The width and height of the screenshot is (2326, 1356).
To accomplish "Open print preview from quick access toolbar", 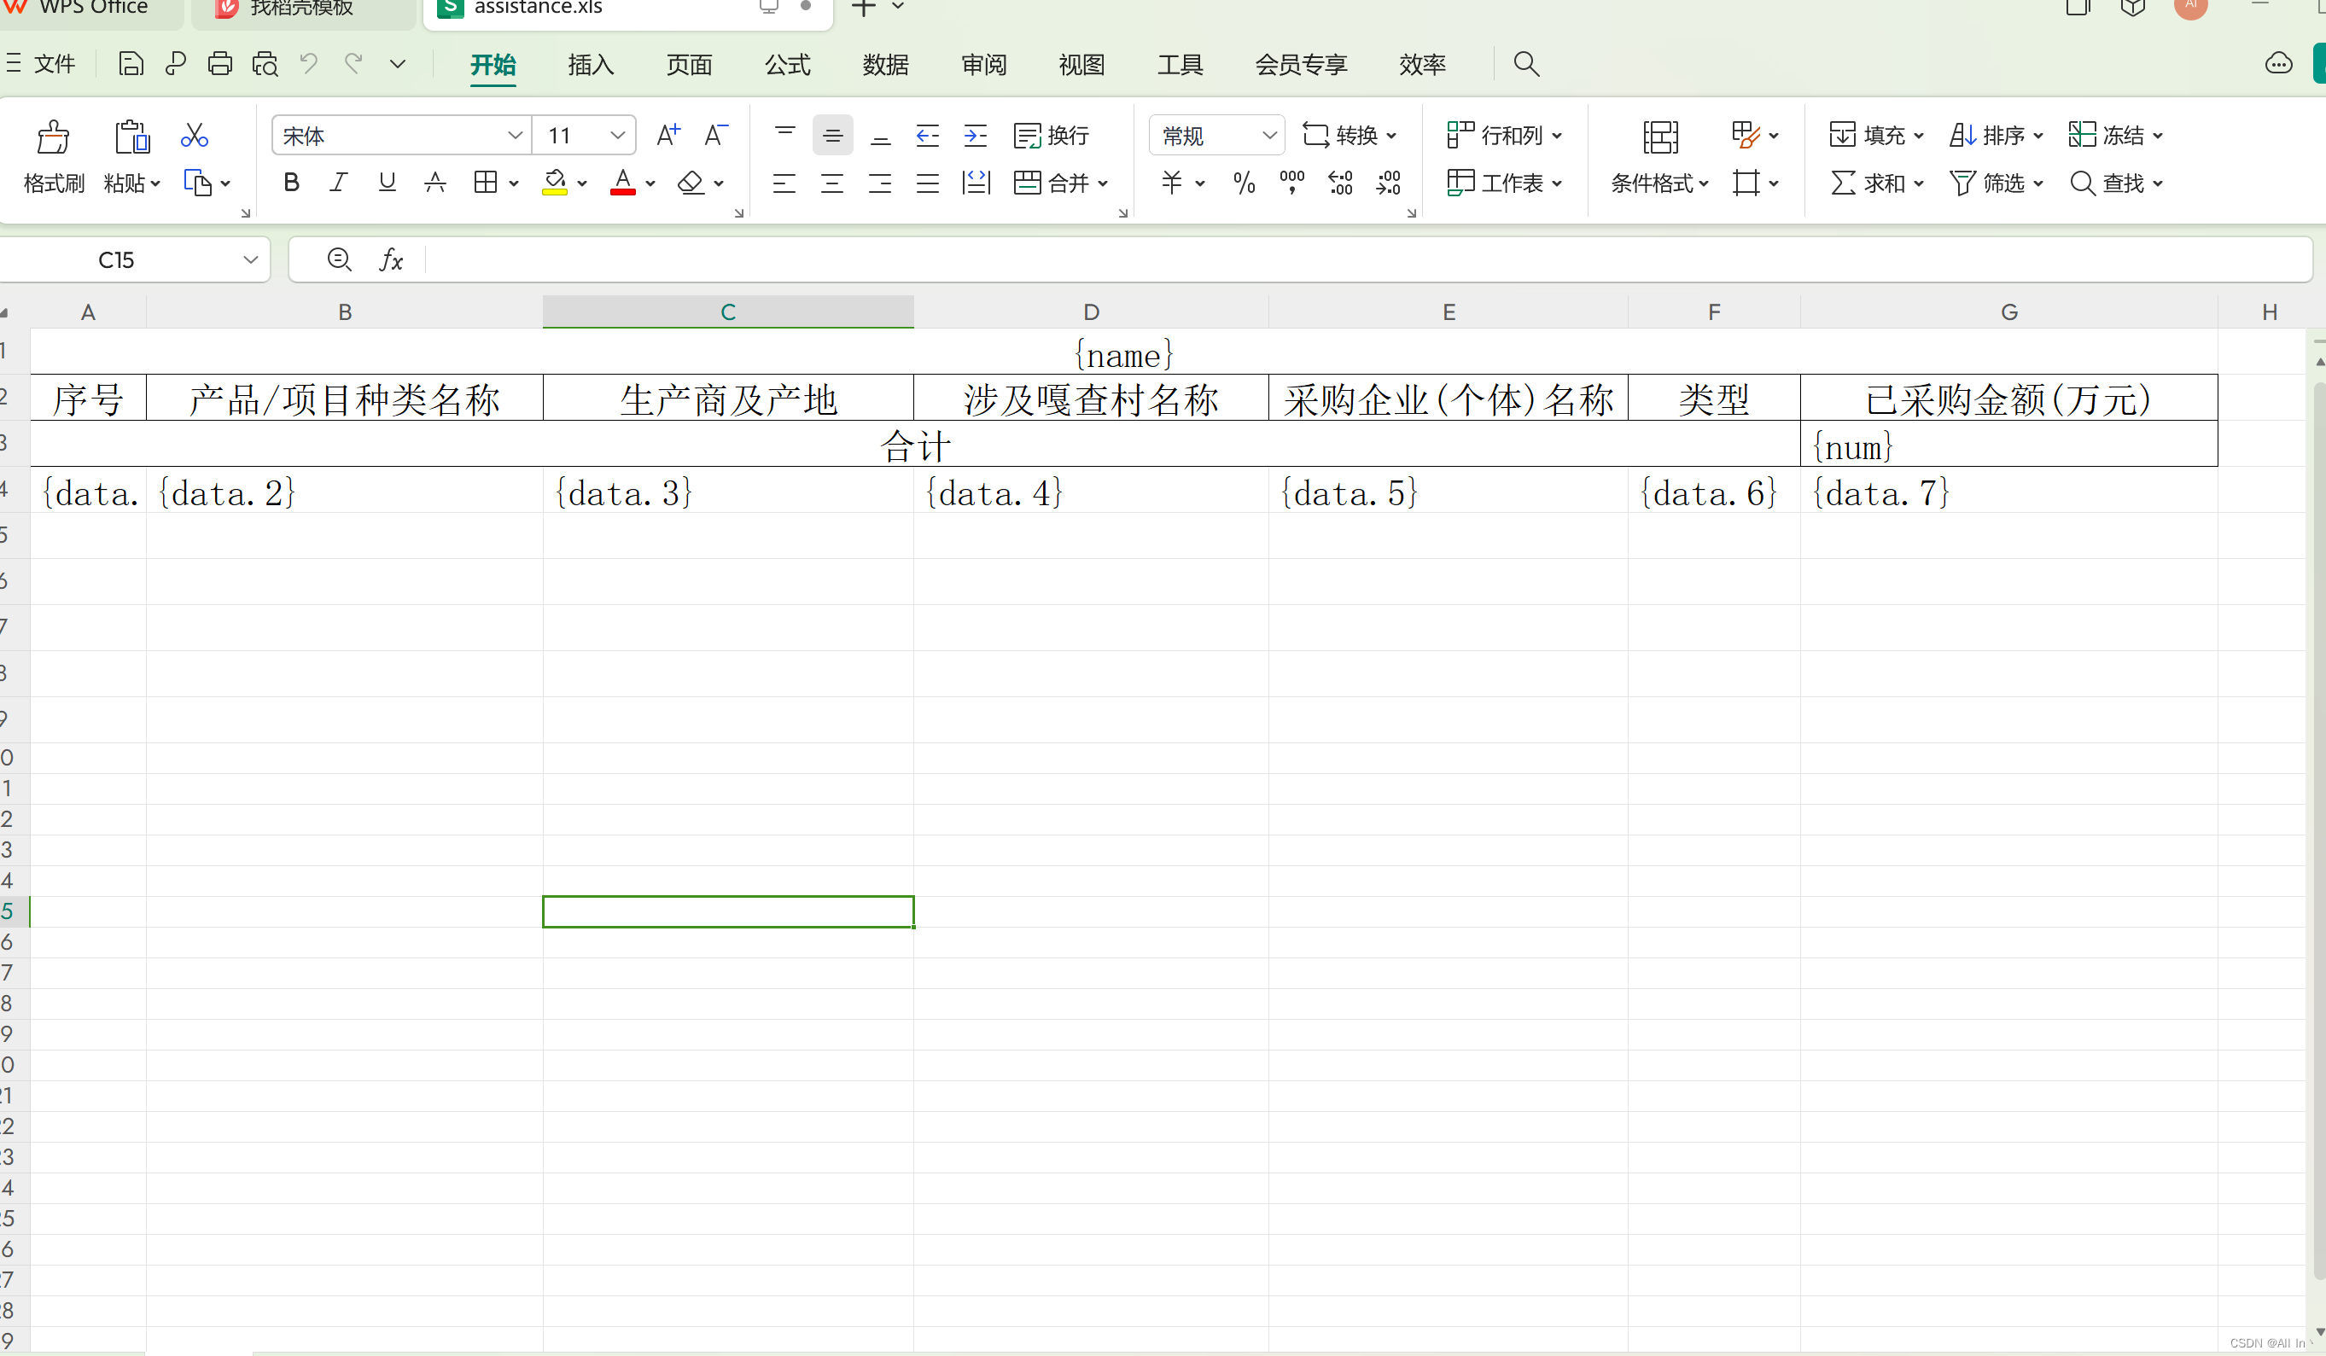I will pos(264,63).
